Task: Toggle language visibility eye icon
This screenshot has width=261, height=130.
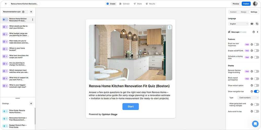Action: tap(252, 24)
